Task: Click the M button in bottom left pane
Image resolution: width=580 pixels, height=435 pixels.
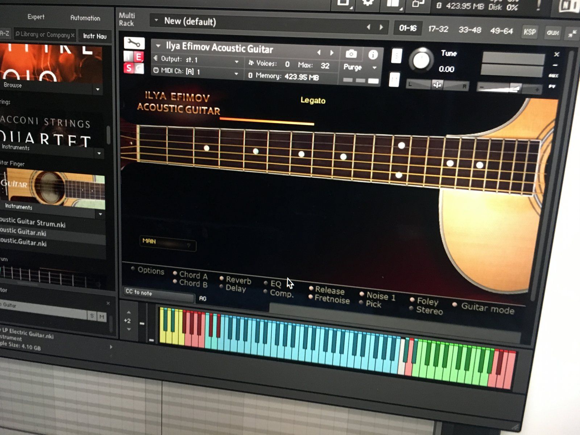Action: 102,317
